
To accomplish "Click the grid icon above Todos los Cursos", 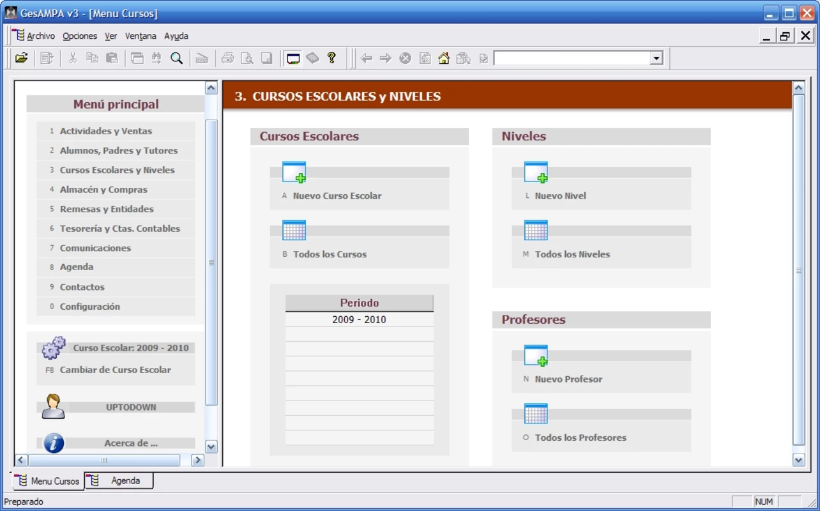I will pyautogui.click(x=294, y=230).
